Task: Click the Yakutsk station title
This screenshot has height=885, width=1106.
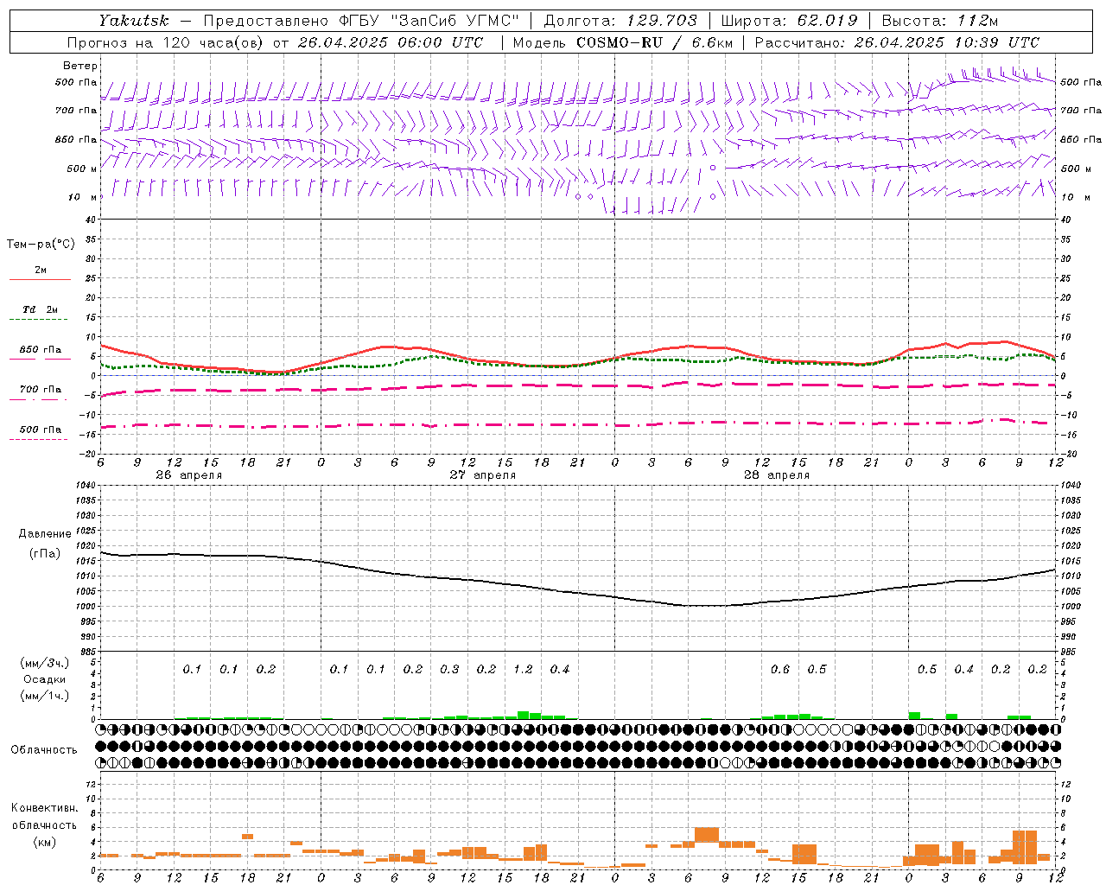Action: (134, 21)
